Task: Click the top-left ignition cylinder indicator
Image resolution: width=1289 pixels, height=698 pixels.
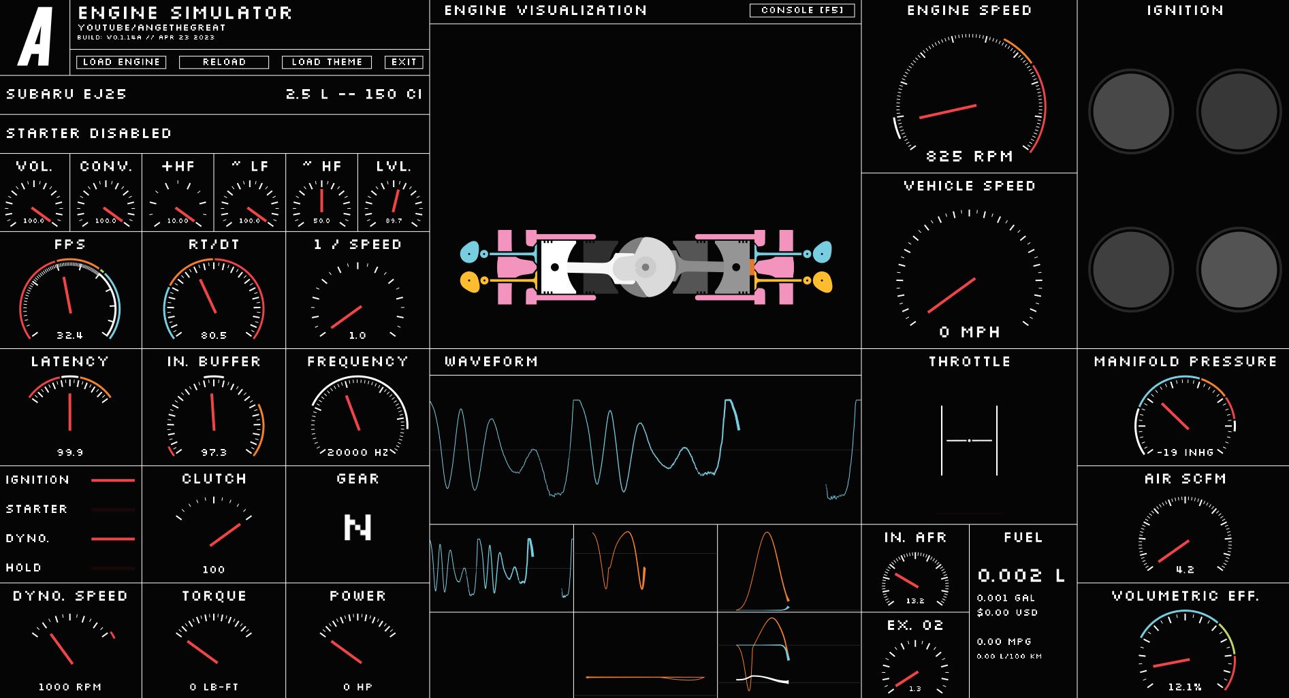Action: (1130, 111)
